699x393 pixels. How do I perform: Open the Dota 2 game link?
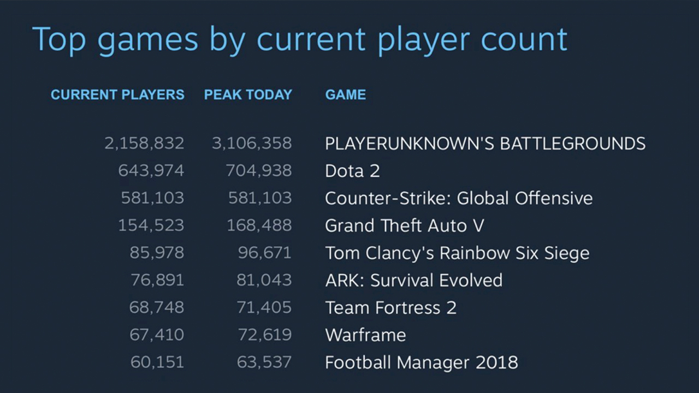(352, 171)
